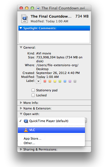This screenshot has height=167, width=107.
Task: Click the QuickTime Player icon in the menu
Action: coord(26,121)
